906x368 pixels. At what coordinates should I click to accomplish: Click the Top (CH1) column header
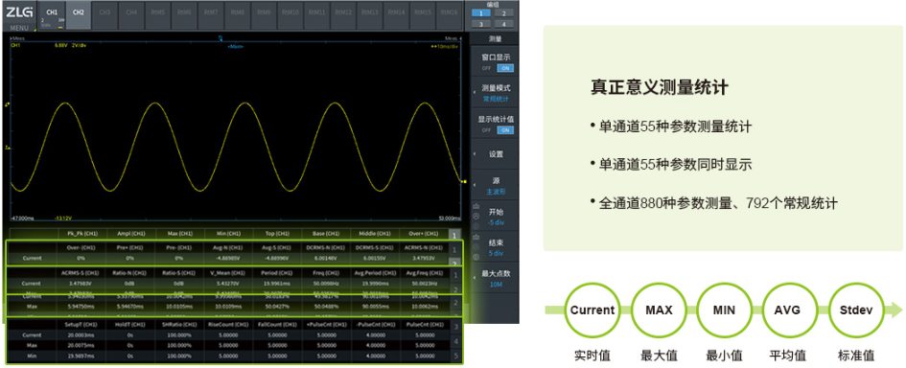point(277,234)
